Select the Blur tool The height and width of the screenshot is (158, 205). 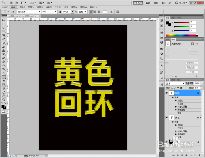click(4, 65)
